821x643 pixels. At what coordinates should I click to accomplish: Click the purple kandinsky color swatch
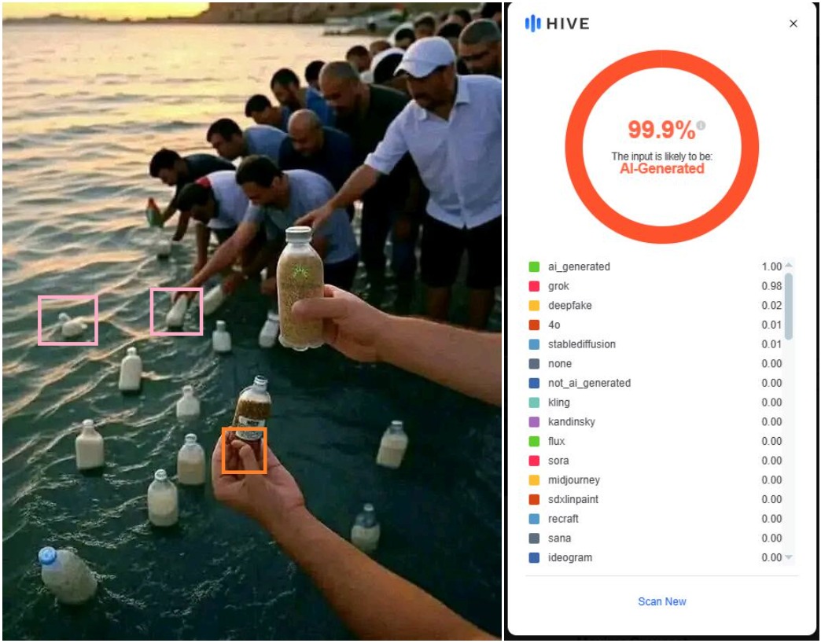pos(533,421)
